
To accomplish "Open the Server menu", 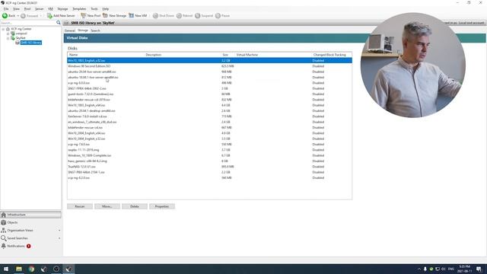I will pyautogui.click(x=39, y=8).
